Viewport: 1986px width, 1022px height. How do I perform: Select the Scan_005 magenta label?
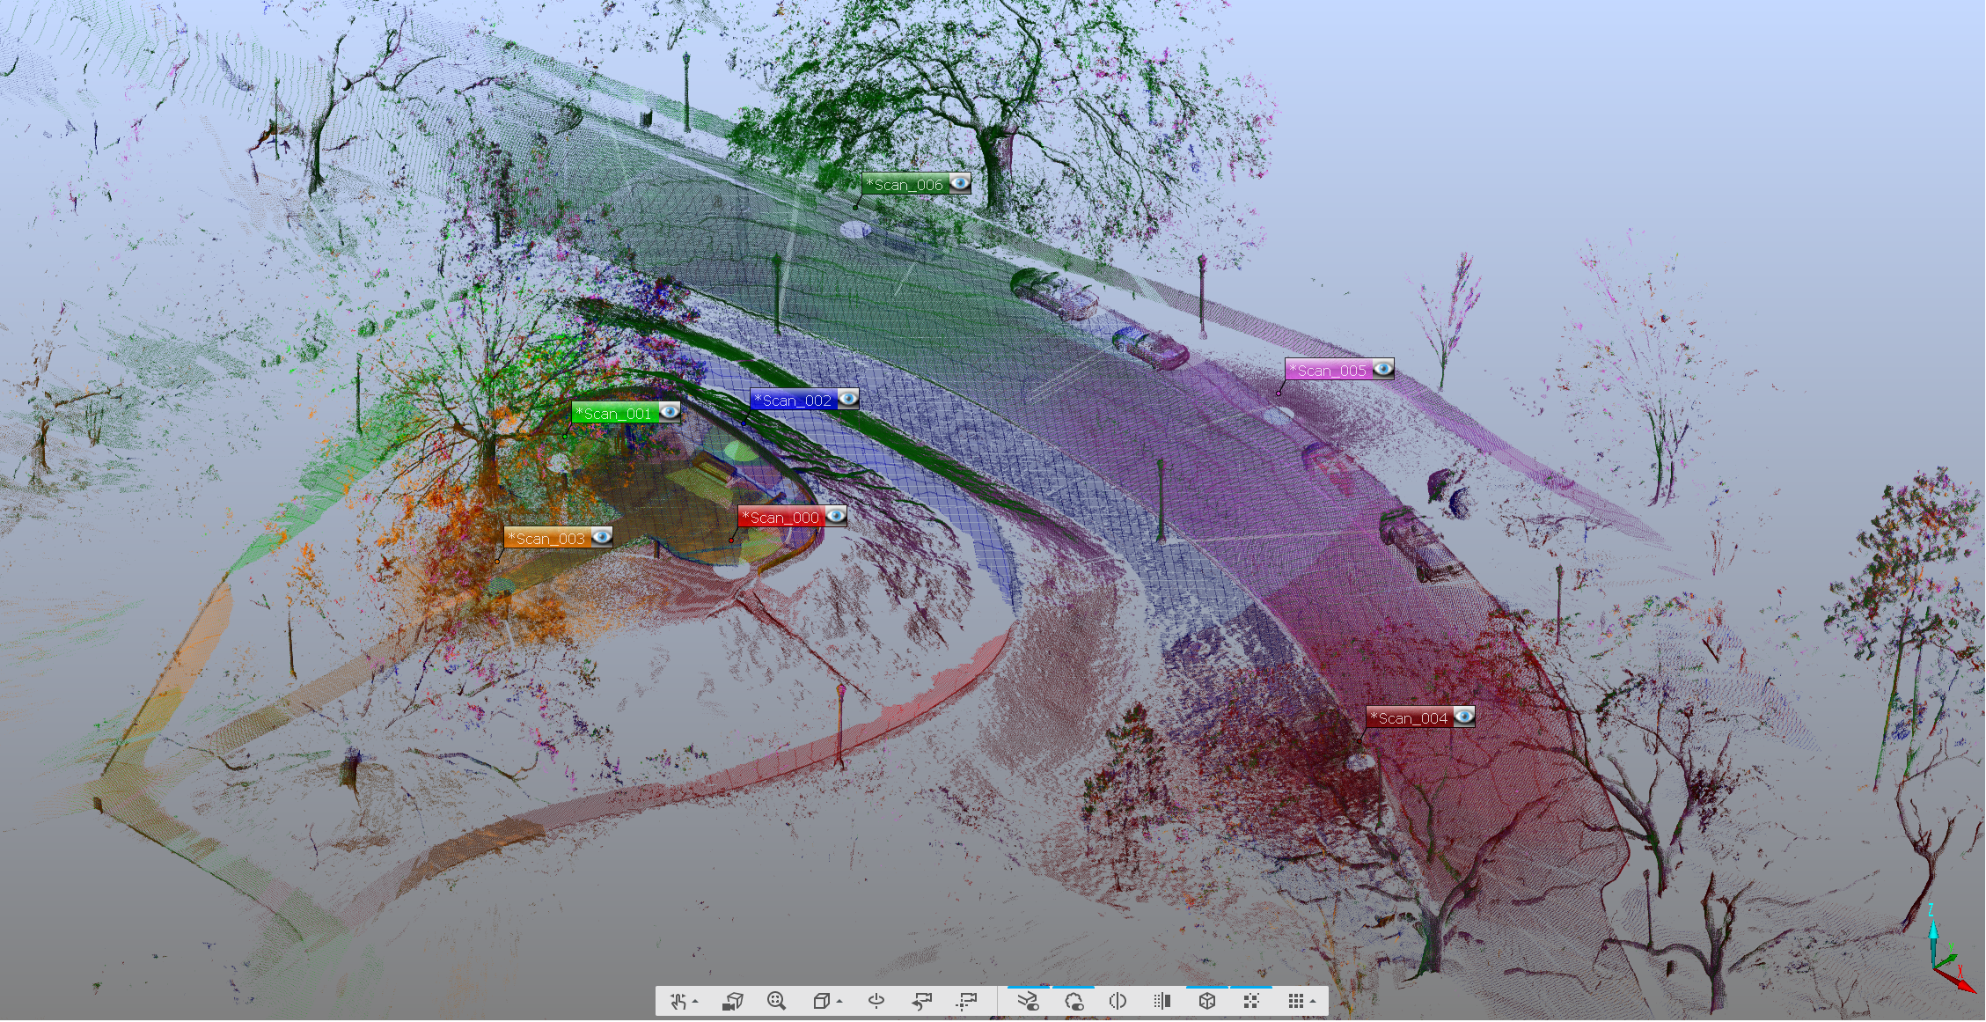[x=1329, y=371]
